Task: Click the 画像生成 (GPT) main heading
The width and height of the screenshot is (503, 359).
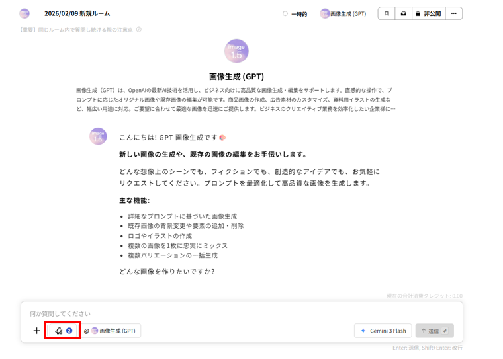Action: pyautogui.click(x=236, y=77)
